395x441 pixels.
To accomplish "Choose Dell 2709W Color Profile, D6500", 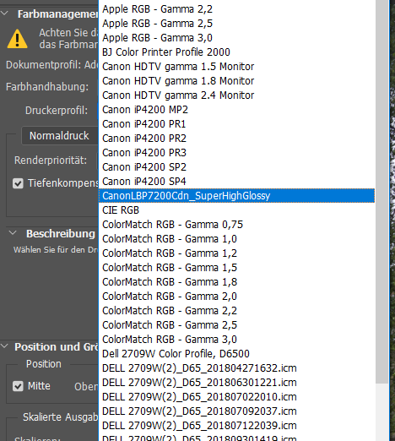I will [x=237, y=354].
